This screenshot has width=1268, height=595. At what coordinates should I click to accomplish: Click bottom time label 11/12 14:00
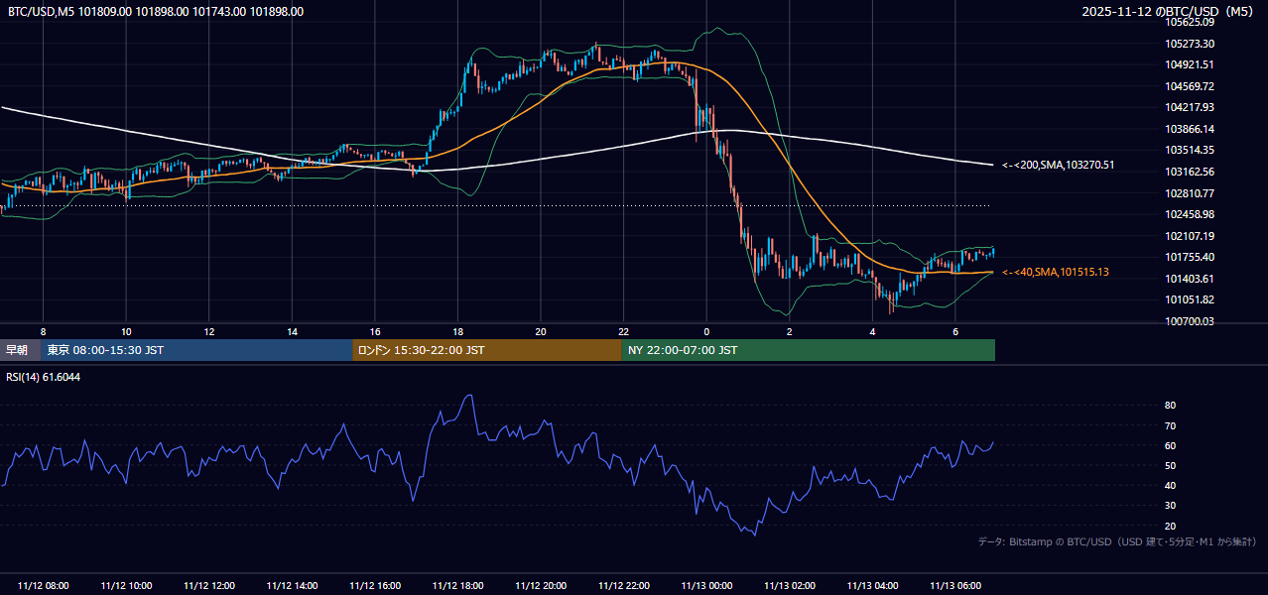click(x=293, y=586)
